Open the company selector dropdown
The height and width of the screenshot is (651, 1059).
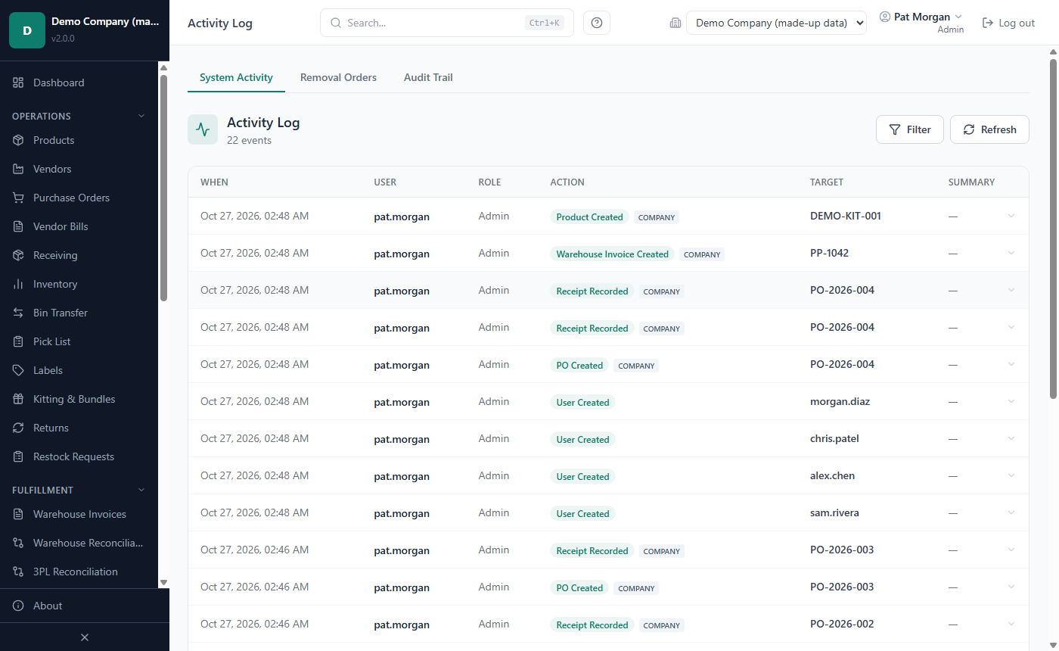tap(776, 23)
